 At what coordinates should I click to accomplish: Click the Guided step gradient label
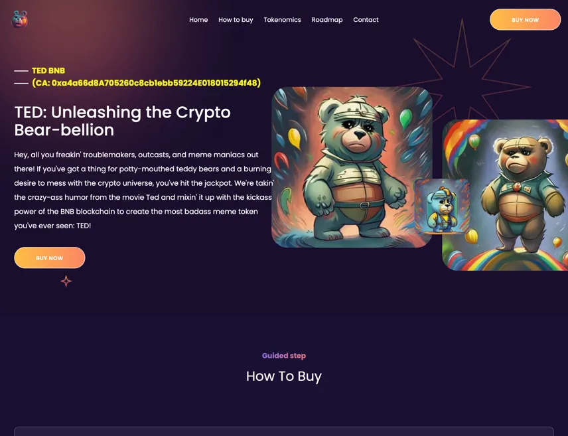click(x=284, y=356)
